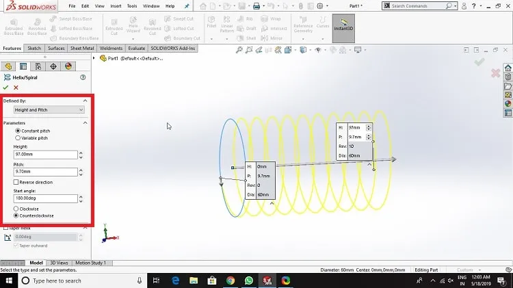
Task: Open Search Commands dropdown arrow
Action: (x=455, y=6)
